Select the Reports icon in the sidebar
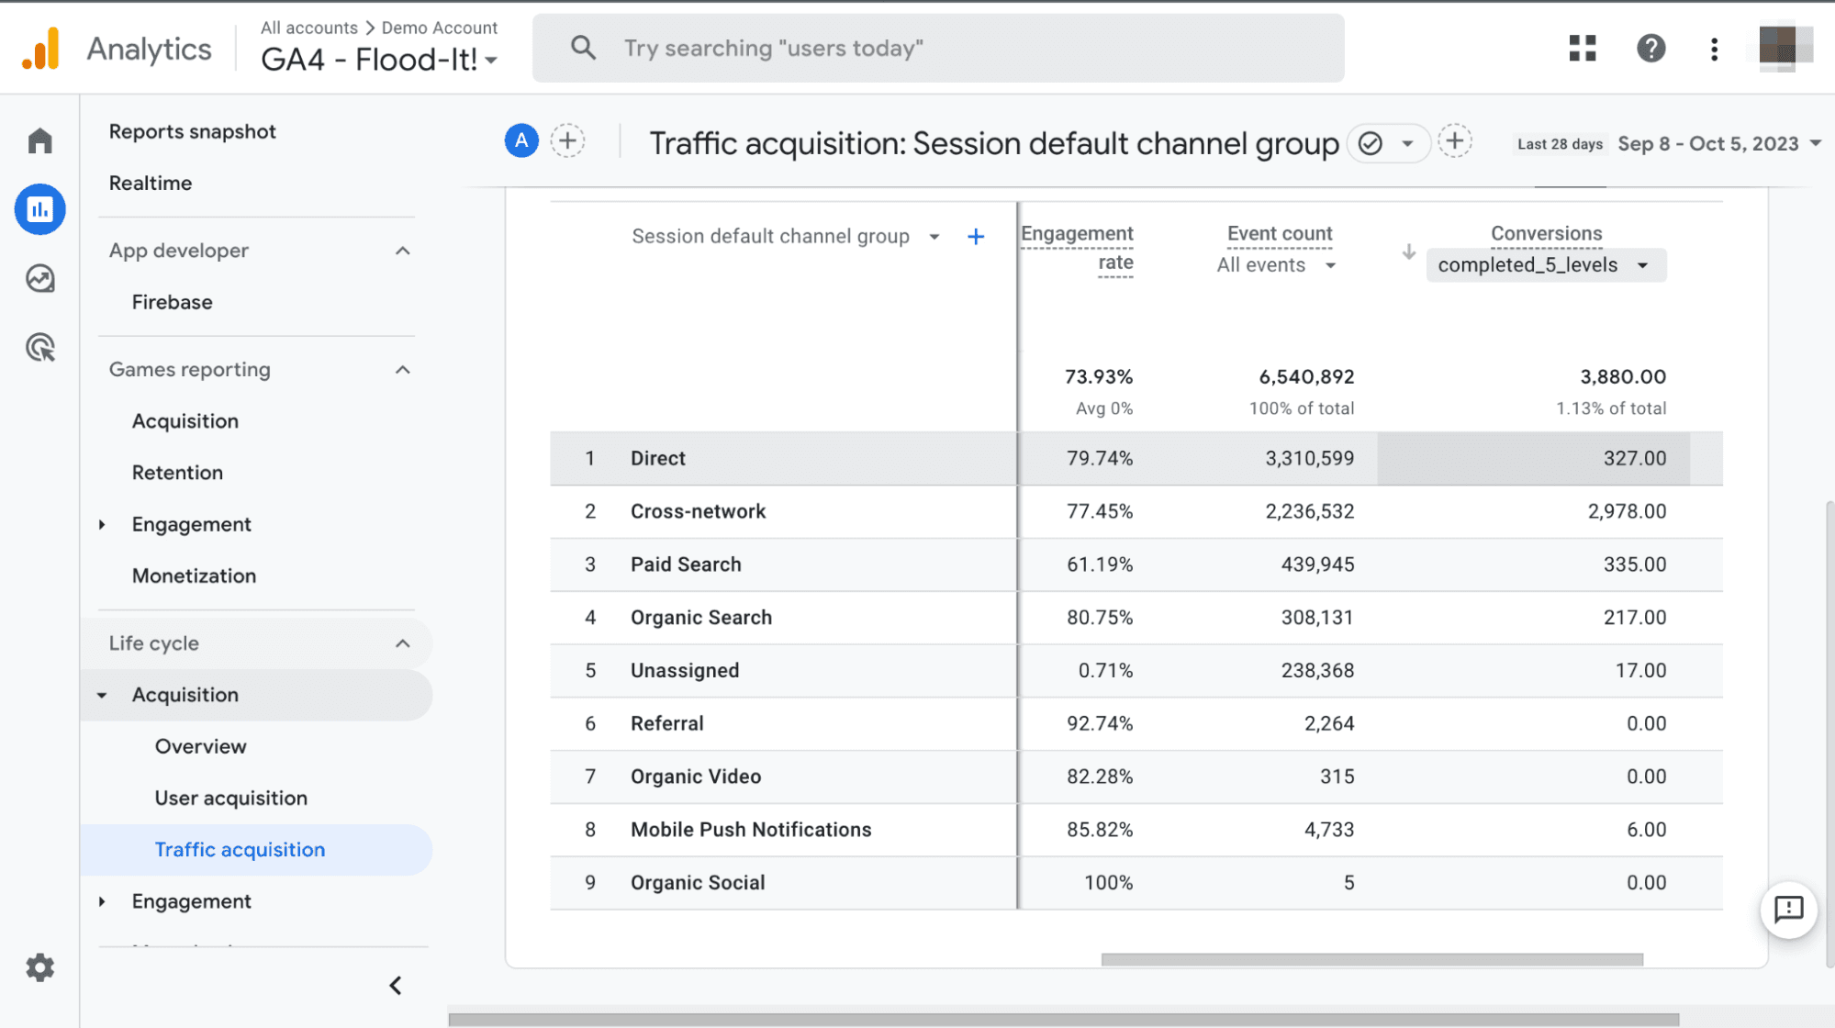Screen dimensions: 1835x1028 pos(39,209)
